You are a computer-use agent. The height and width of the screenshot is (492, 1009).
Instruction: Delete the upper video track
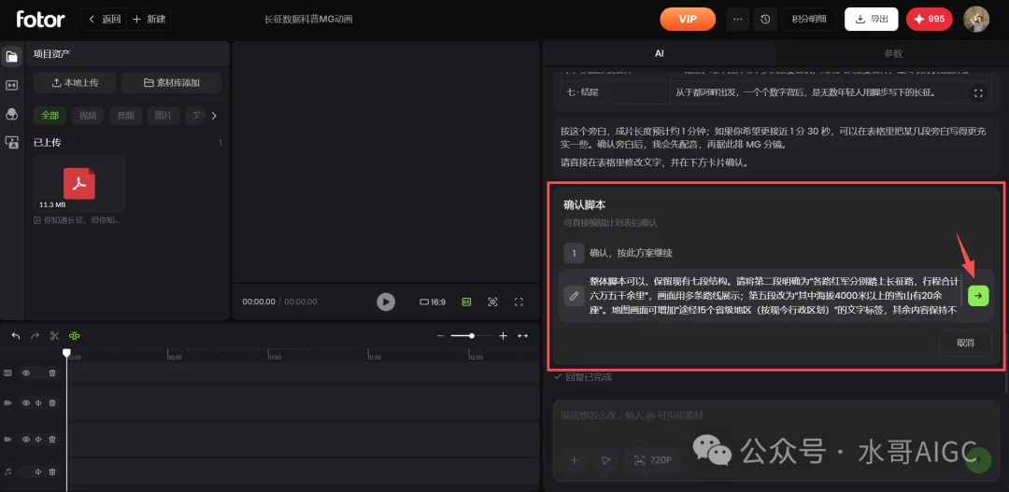[x=52, y=403]
